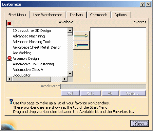Select Advanced Machining in Available list
153x131 pixels.
pyautogui.click(x=29, y=36)
